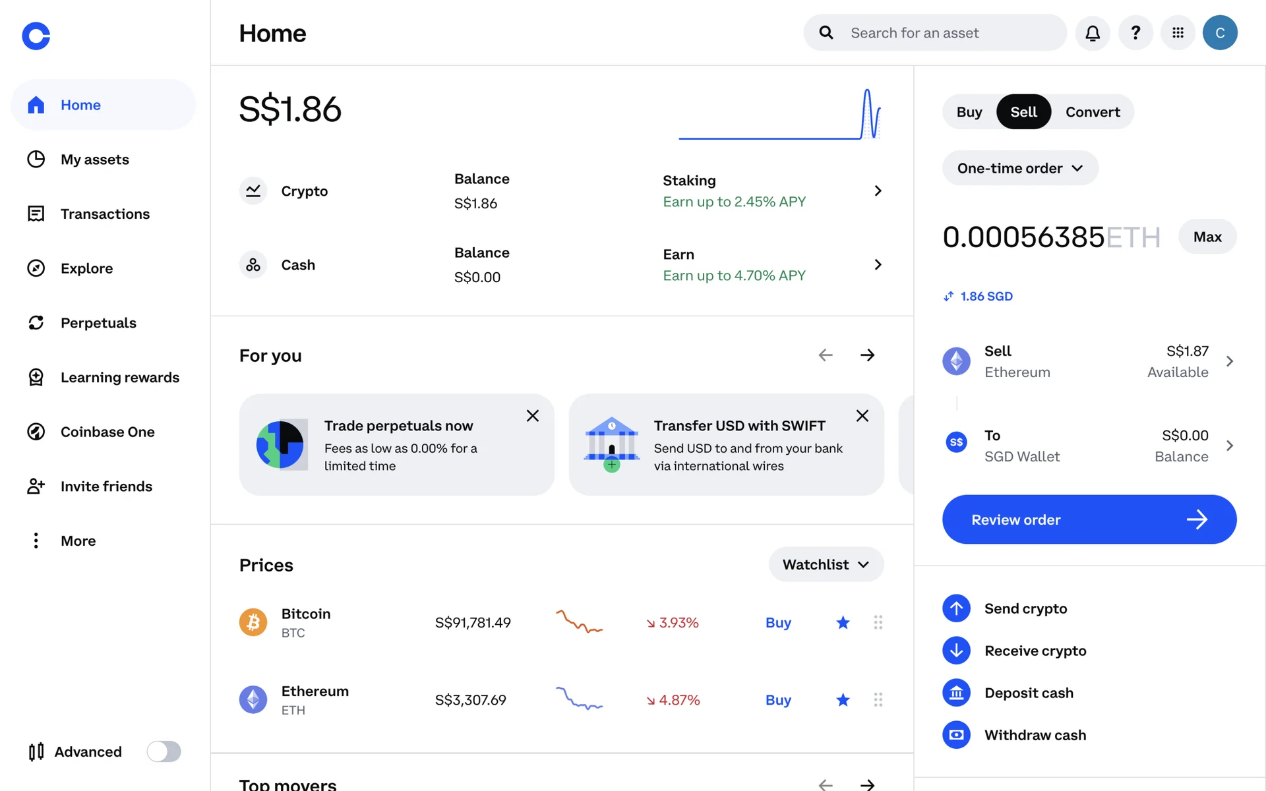This screenshot has width=1266, height=791.
Task: Click the Max amount button
Action: tap(1207, 237)
